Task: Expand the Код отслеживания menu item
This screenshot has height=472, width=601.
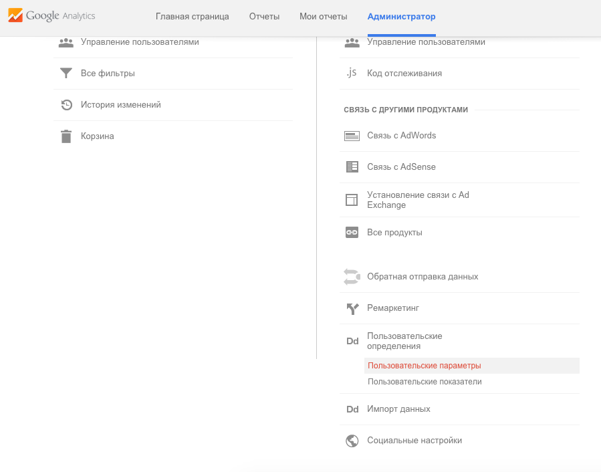Action: coord(404,74)
